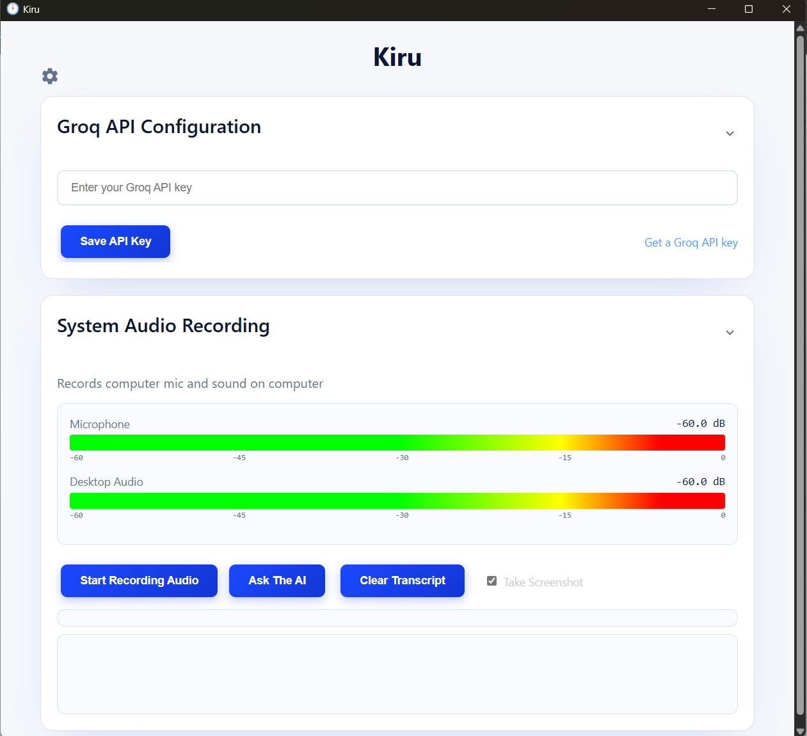Click the Desktop Audio level meter
This screenshot has height=736, width=807.
(x=397, y=500)
